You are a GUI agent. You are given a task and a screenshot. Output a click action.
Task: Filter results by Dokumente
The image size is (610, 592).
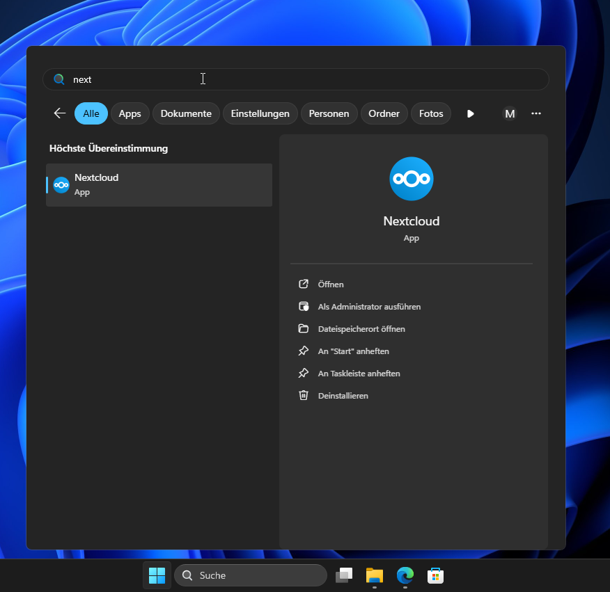pos(186,113)
